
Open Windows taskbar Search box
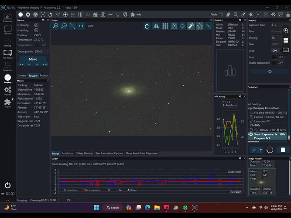point(113,208)
